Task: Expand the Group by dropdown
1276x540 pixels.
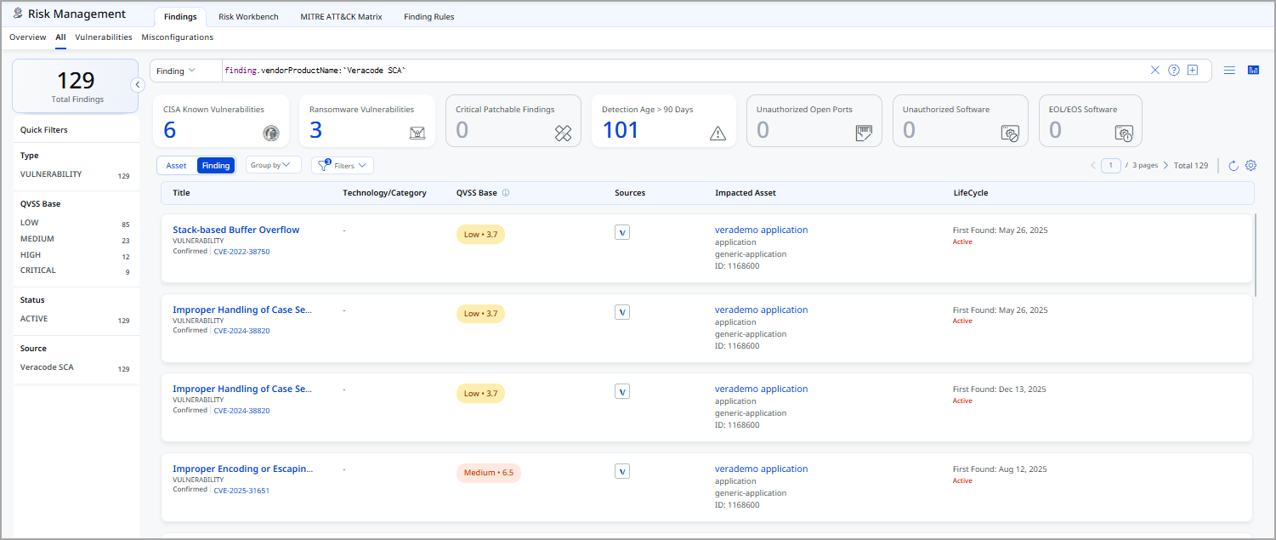Action: (x=273, y=166)
